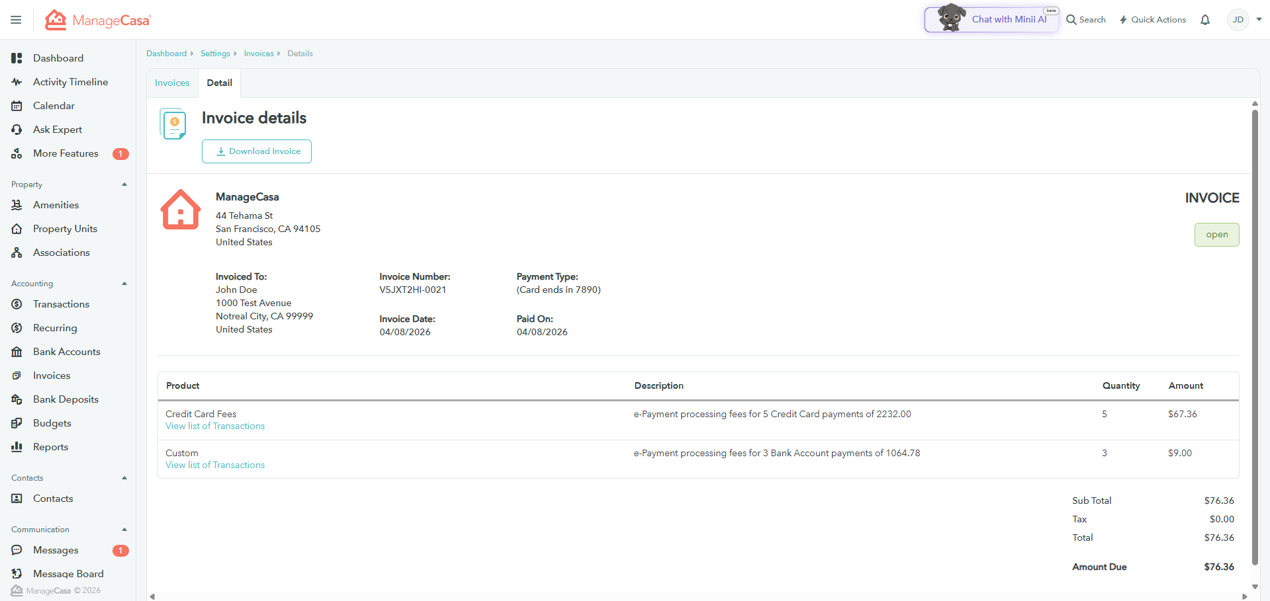Collapse the Accounting sidebar section

124,284
